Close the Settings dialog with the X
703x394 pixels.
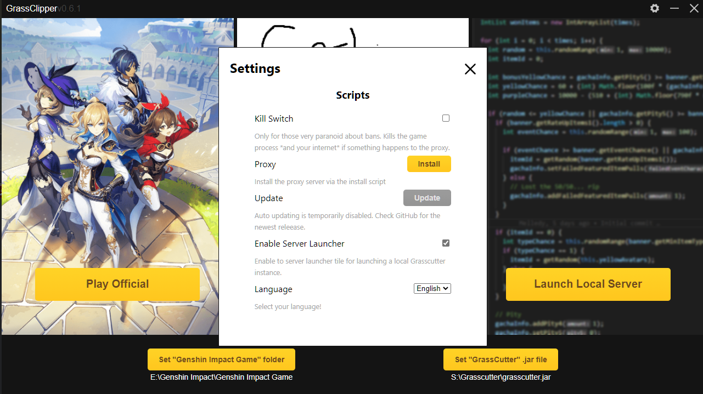point(470,68)
